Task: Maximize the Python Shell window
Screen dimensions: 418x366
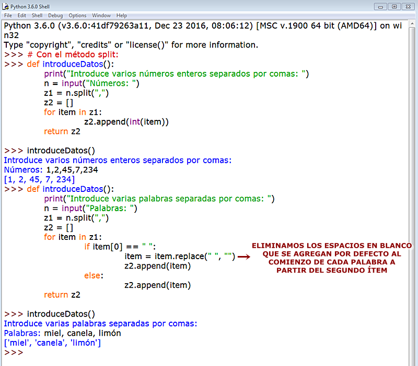Action: [393, 6]
